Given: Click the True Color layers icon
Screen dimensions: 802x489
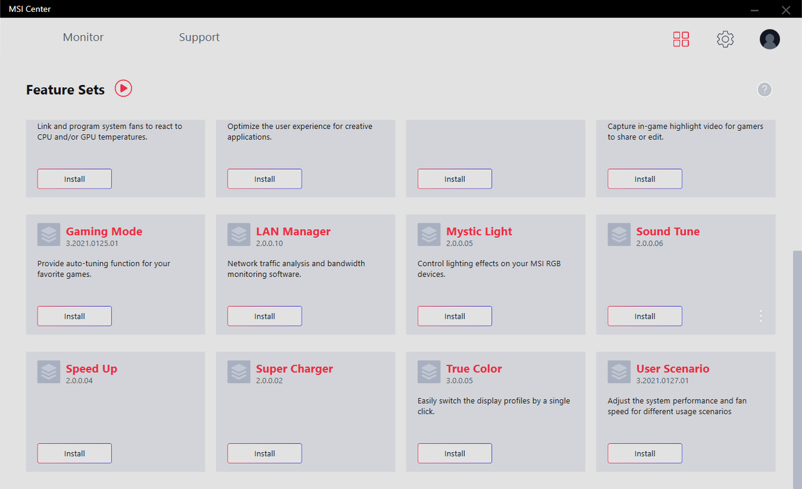Looking at the screenshot, I should point(429,372).
